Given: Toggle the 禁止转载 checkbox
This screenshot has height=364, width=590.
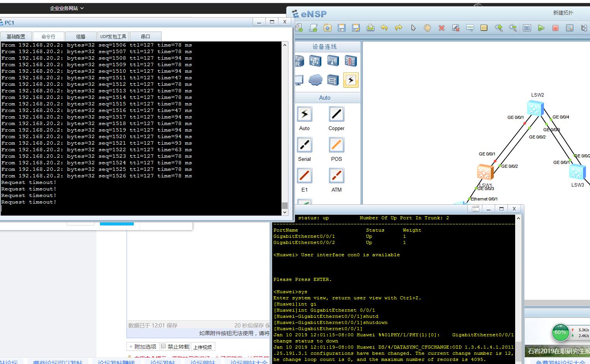Looking at the screenshot, I should click(x=164, y=346).
